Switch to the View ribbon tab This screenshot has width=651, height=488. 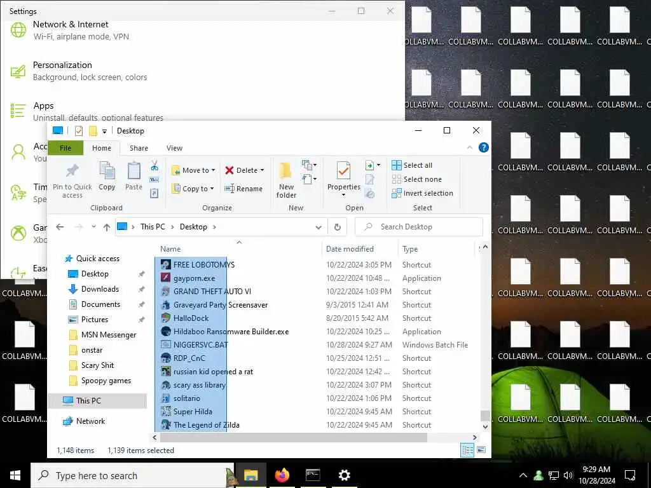tap(174, 148)
